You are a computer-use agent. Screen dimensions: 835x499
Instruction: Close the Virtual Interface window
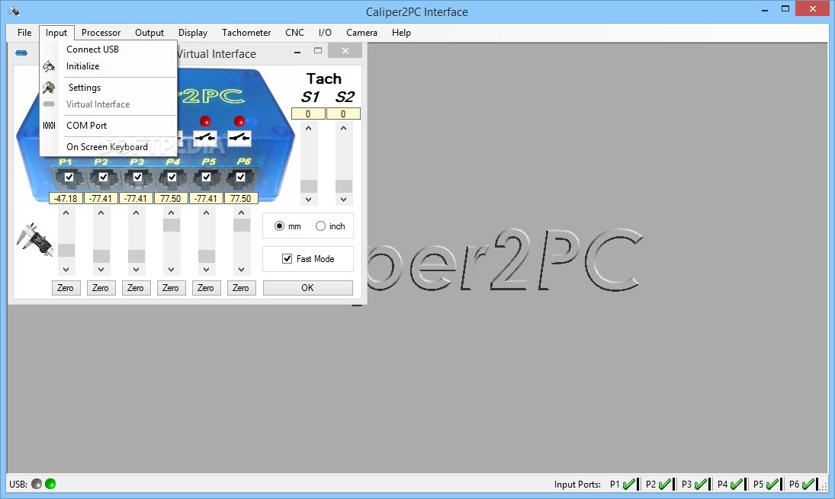tap(345, 50)
